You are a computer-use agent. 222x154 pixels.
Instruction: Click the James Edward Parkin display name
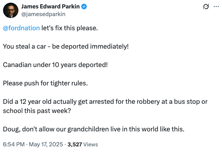pos(50,7)
